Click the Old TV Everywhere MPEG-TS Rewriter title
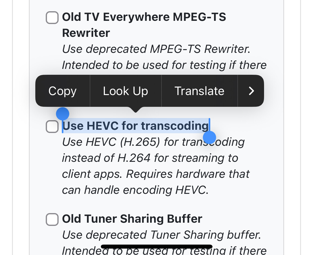The image size is (313, 255). point(144,17)
